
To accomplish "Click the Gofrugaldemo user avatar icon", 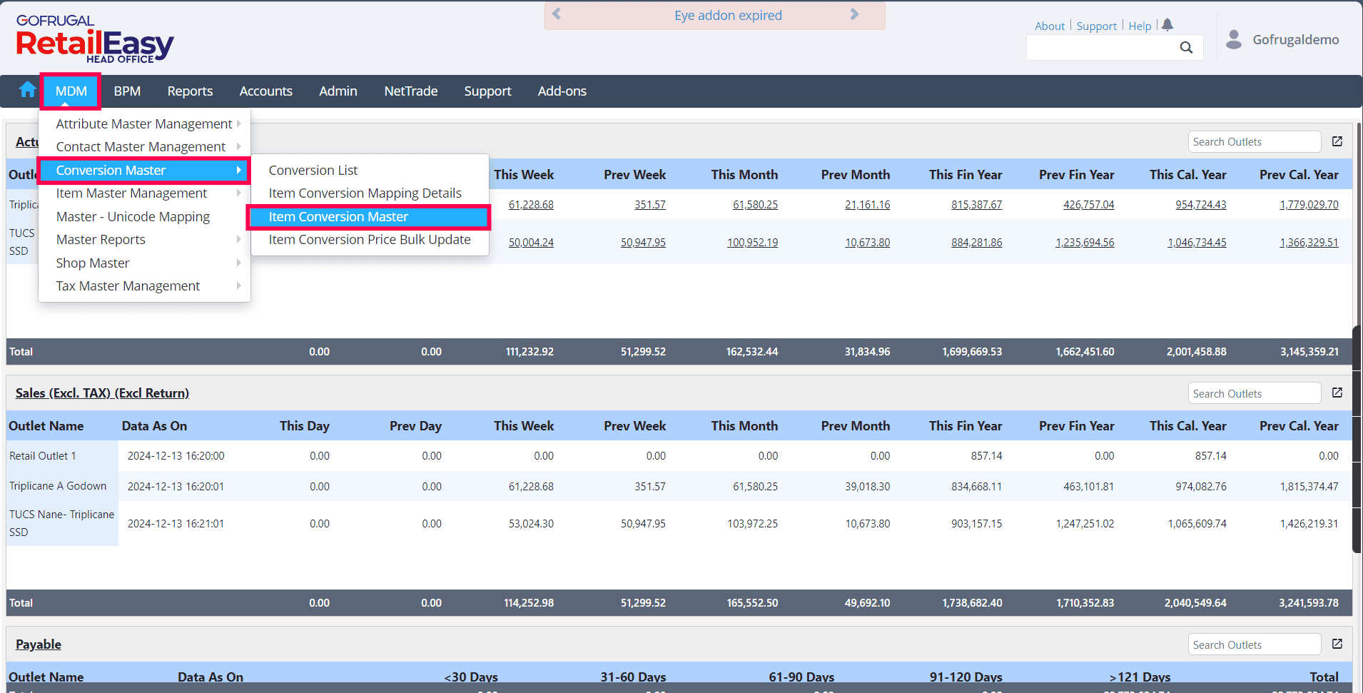I will [1234, 39].
